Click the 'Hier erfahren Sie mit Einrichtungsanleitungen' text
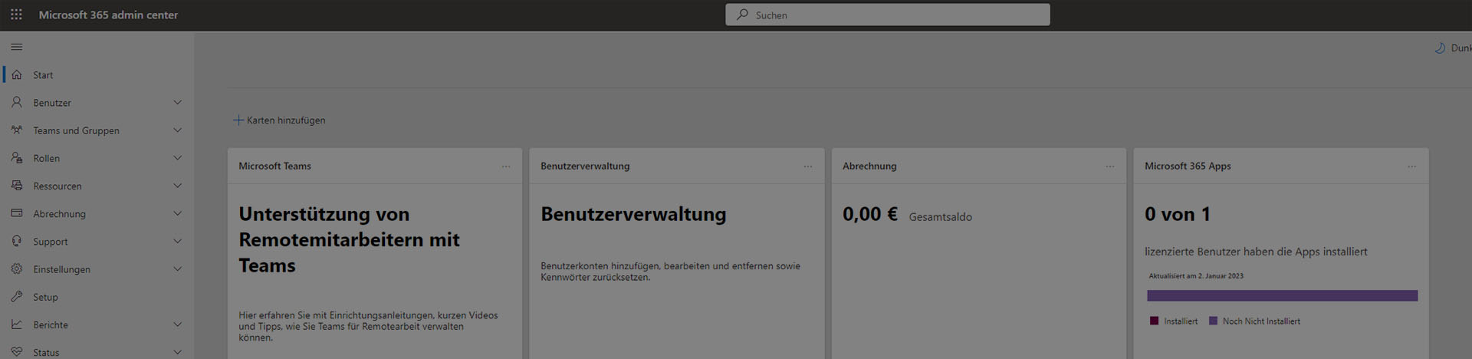Screen dimensions: 1472x359 368,326
